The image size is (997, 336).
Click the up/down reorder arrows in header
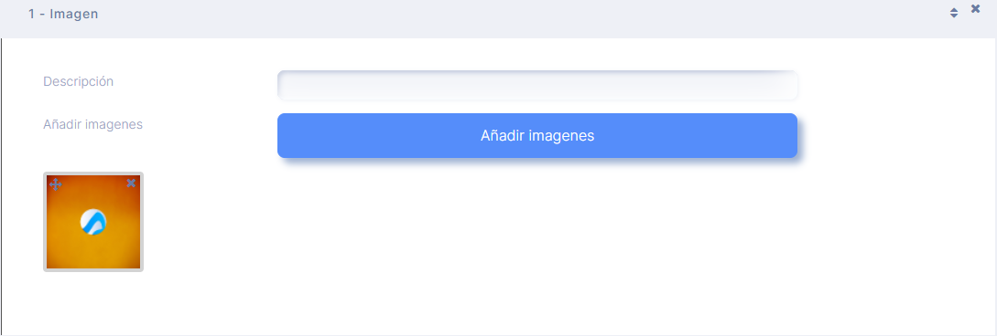click(954, 13)
